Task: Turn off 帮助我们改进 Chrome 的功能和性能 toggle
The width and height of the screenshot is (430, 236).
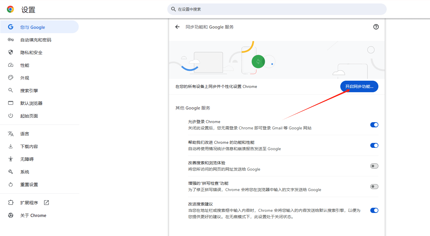Action: pos(374,145)
